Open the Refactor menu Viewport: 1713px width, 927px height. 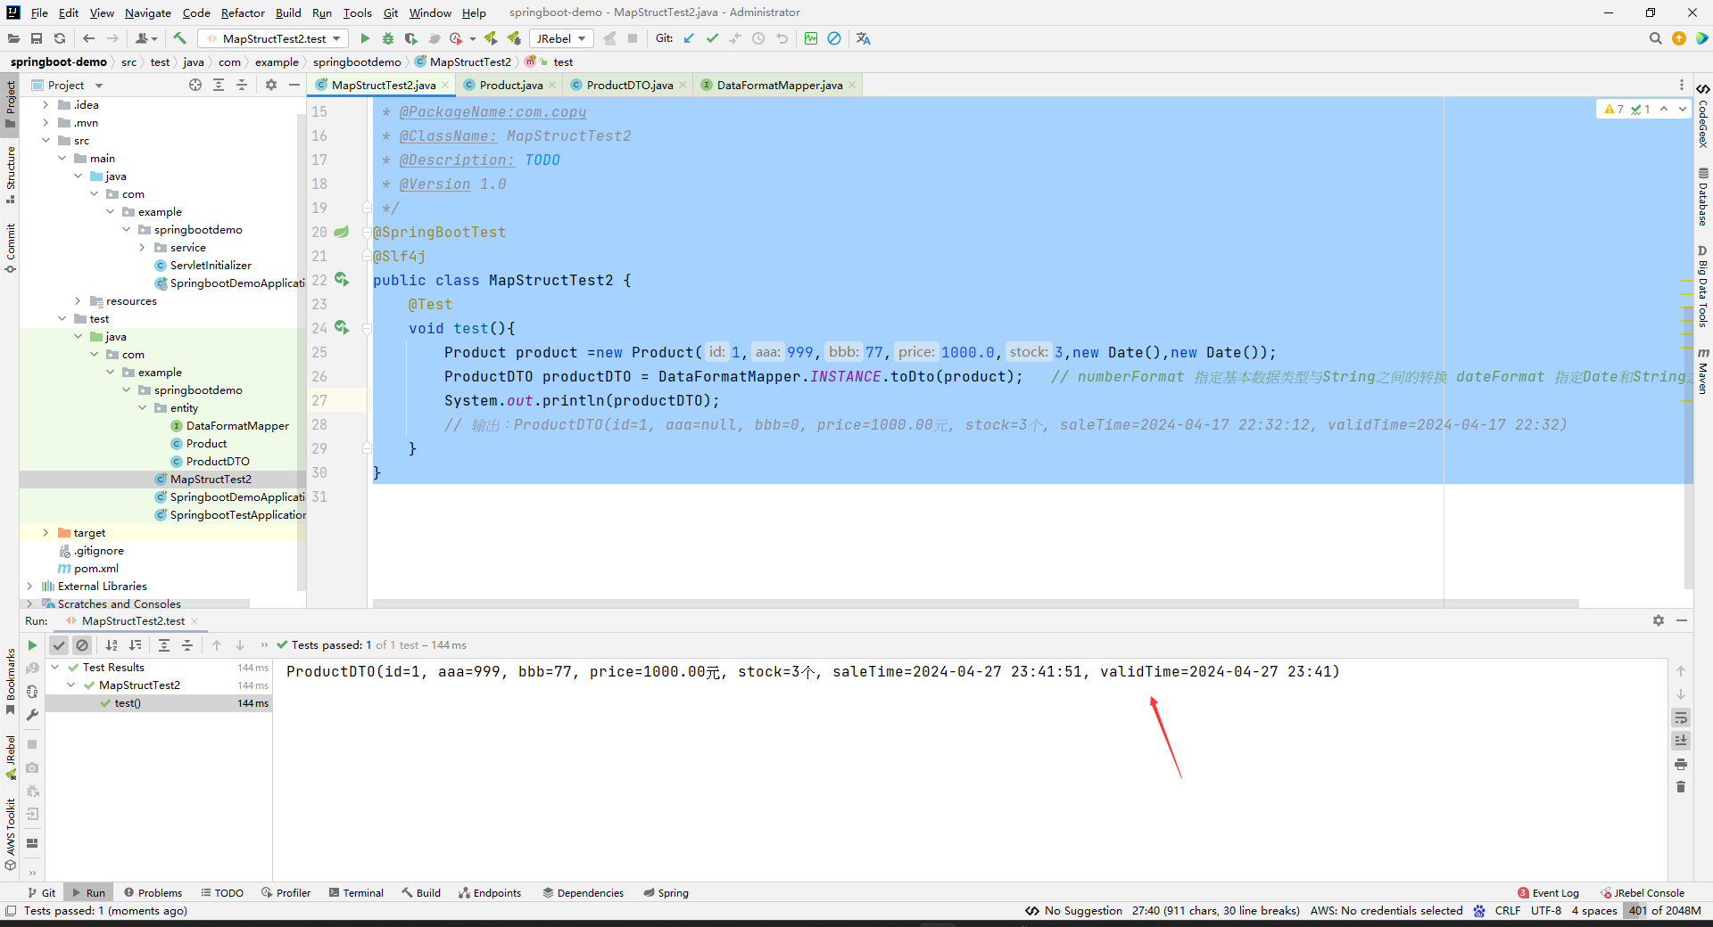pos(243,12)
